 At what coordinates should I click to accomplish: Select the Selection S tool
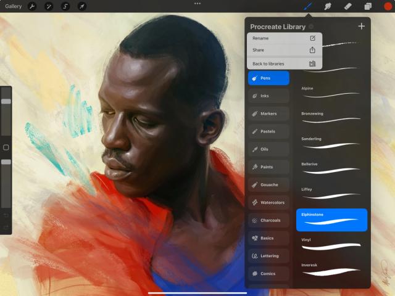pyautogui.click(x=65, y=6)
